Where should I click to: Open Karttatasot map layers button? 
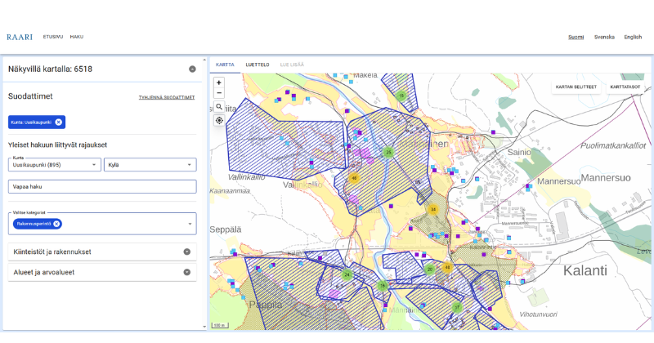625,87
